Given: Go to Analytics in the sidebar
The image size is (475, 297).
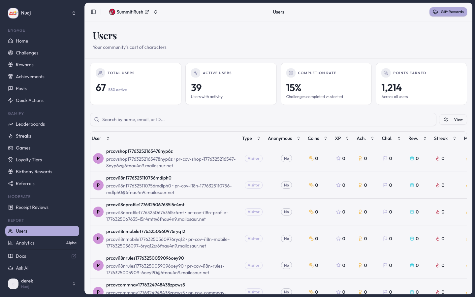Looking at the screenshot, I should pos(25,243).
